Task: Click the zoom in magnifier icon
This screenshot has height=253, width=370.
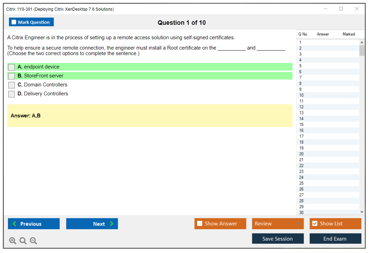Action: pyautogui.click(x=13, y=241)
